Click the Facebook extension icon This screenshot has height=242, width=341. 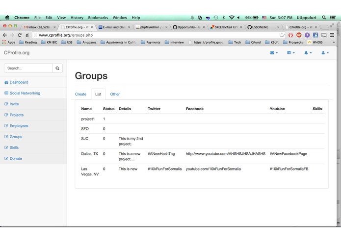tap(315, 35)
